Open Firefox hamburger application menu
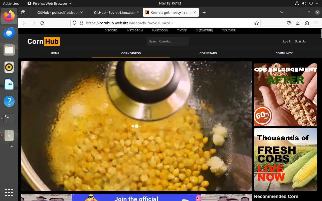Image resolution: width=322 pixels, height=201 pixels. click(x=316, y=23)
